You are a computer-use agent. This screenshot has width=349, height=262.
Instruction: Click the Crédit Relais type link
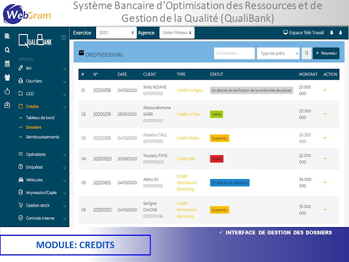(188, 138)
